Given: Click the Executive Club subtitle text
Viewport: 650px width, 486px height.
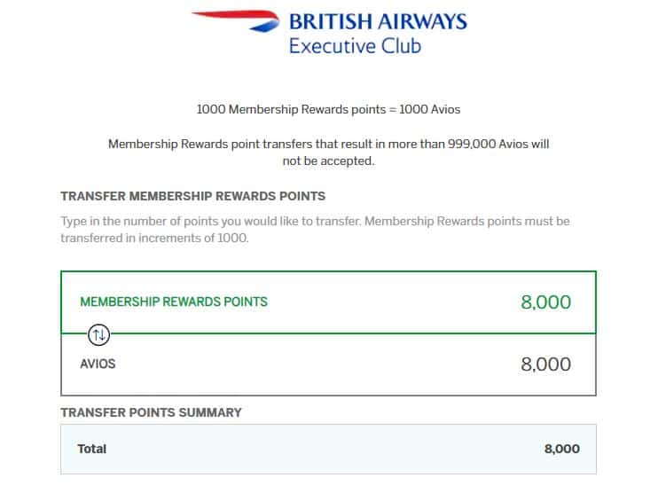Looking at the screenshot, I should tap(355, 45).
